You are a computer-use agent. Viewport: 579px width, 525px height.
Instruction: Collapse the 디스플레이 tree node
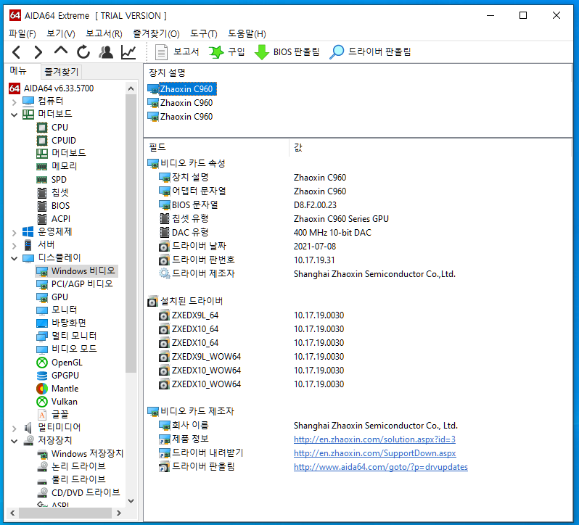point(14,258)
